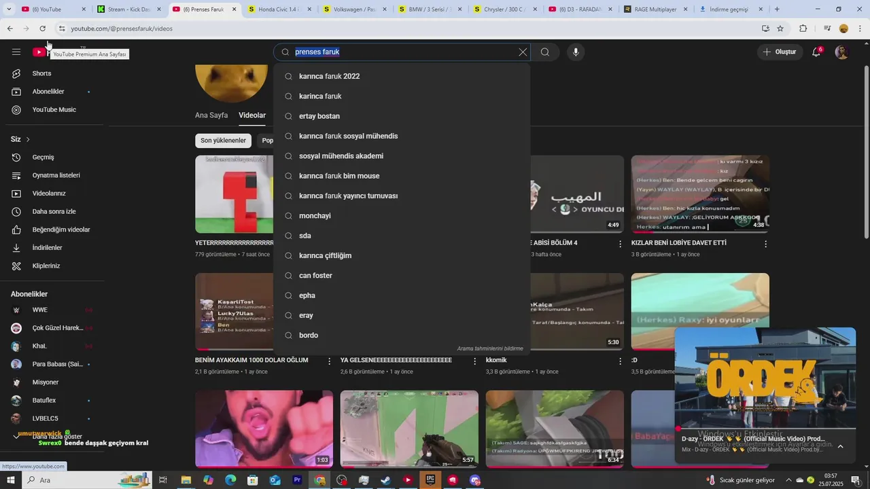Viewport: 870px width, 489px height.
Task: Select suggestion karınca faruk bim mouse
Action: 402,176
